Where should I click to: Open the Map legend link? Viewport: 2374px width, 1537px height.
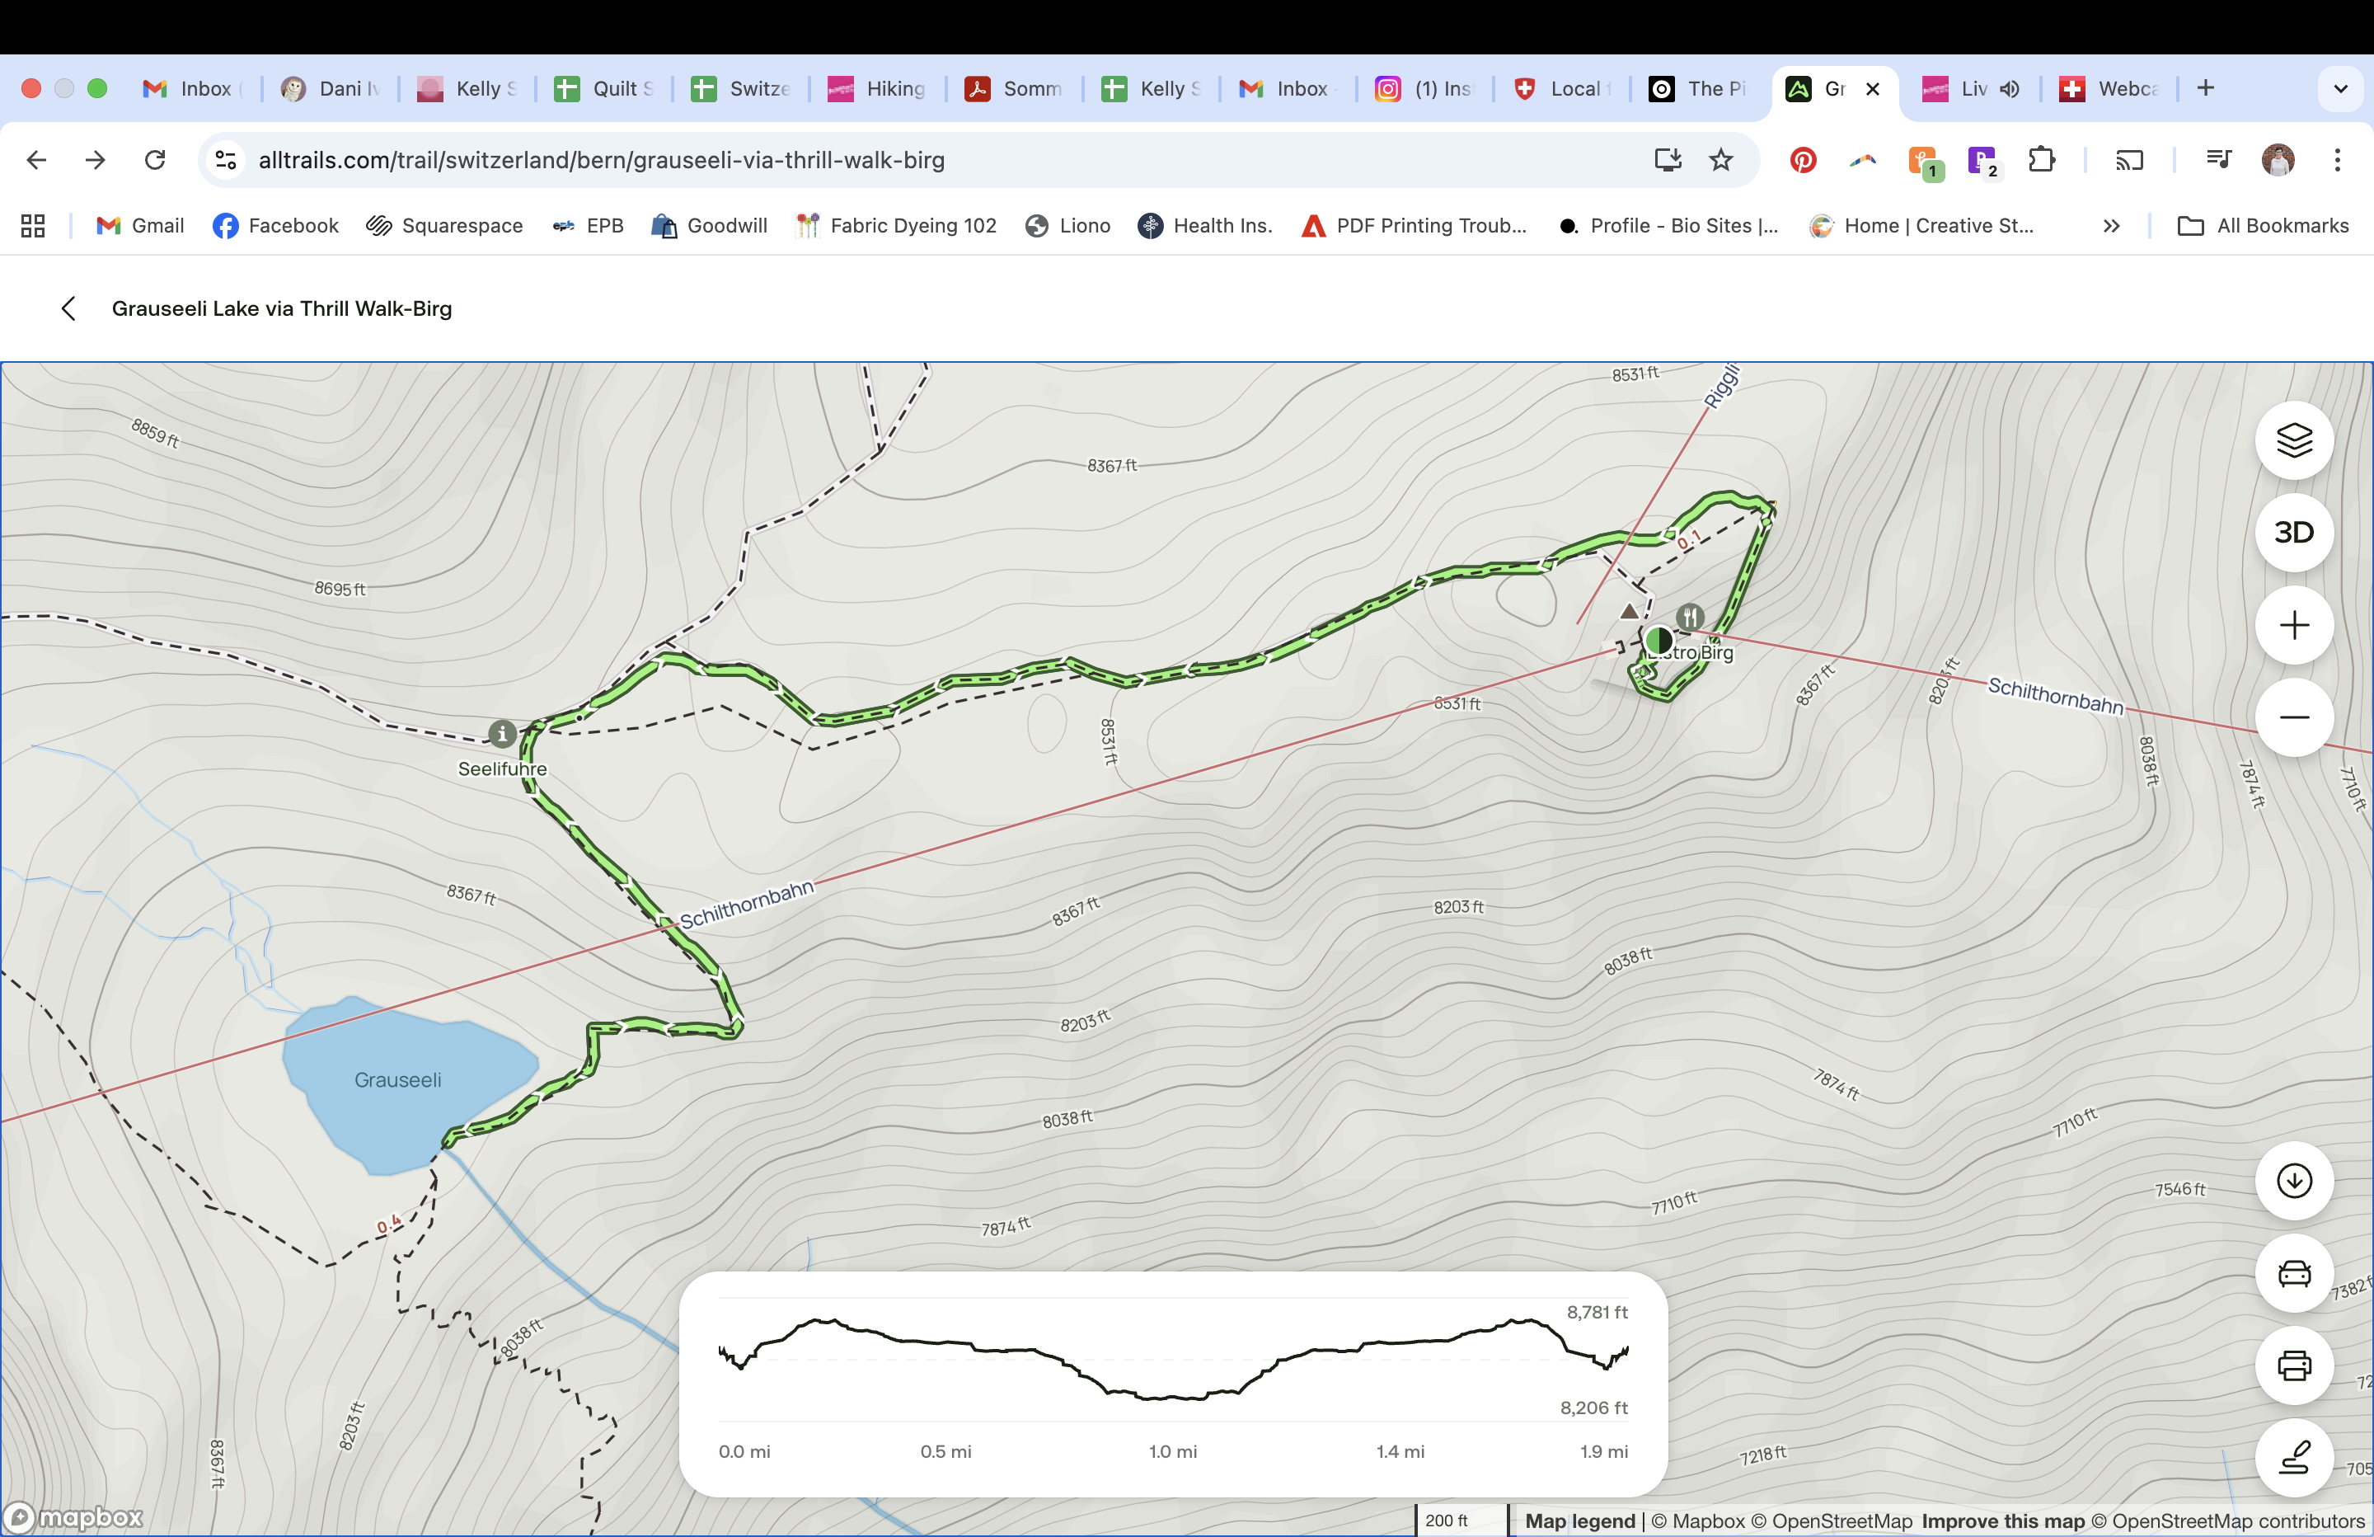[1580, 1521]
